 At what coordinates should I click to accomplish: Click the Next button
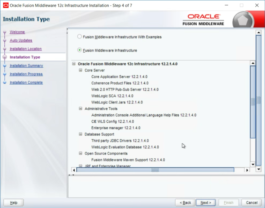pyautogui.click(x=206, y=202)
